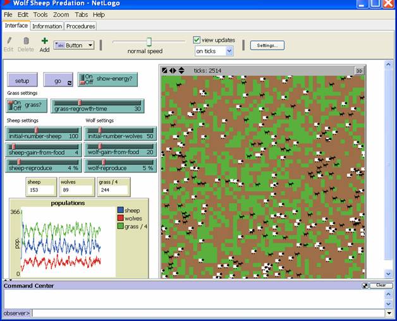This screenshot has height=321, width=397.
Task: Click the Wolf settings label
Action: coord(99,121)
